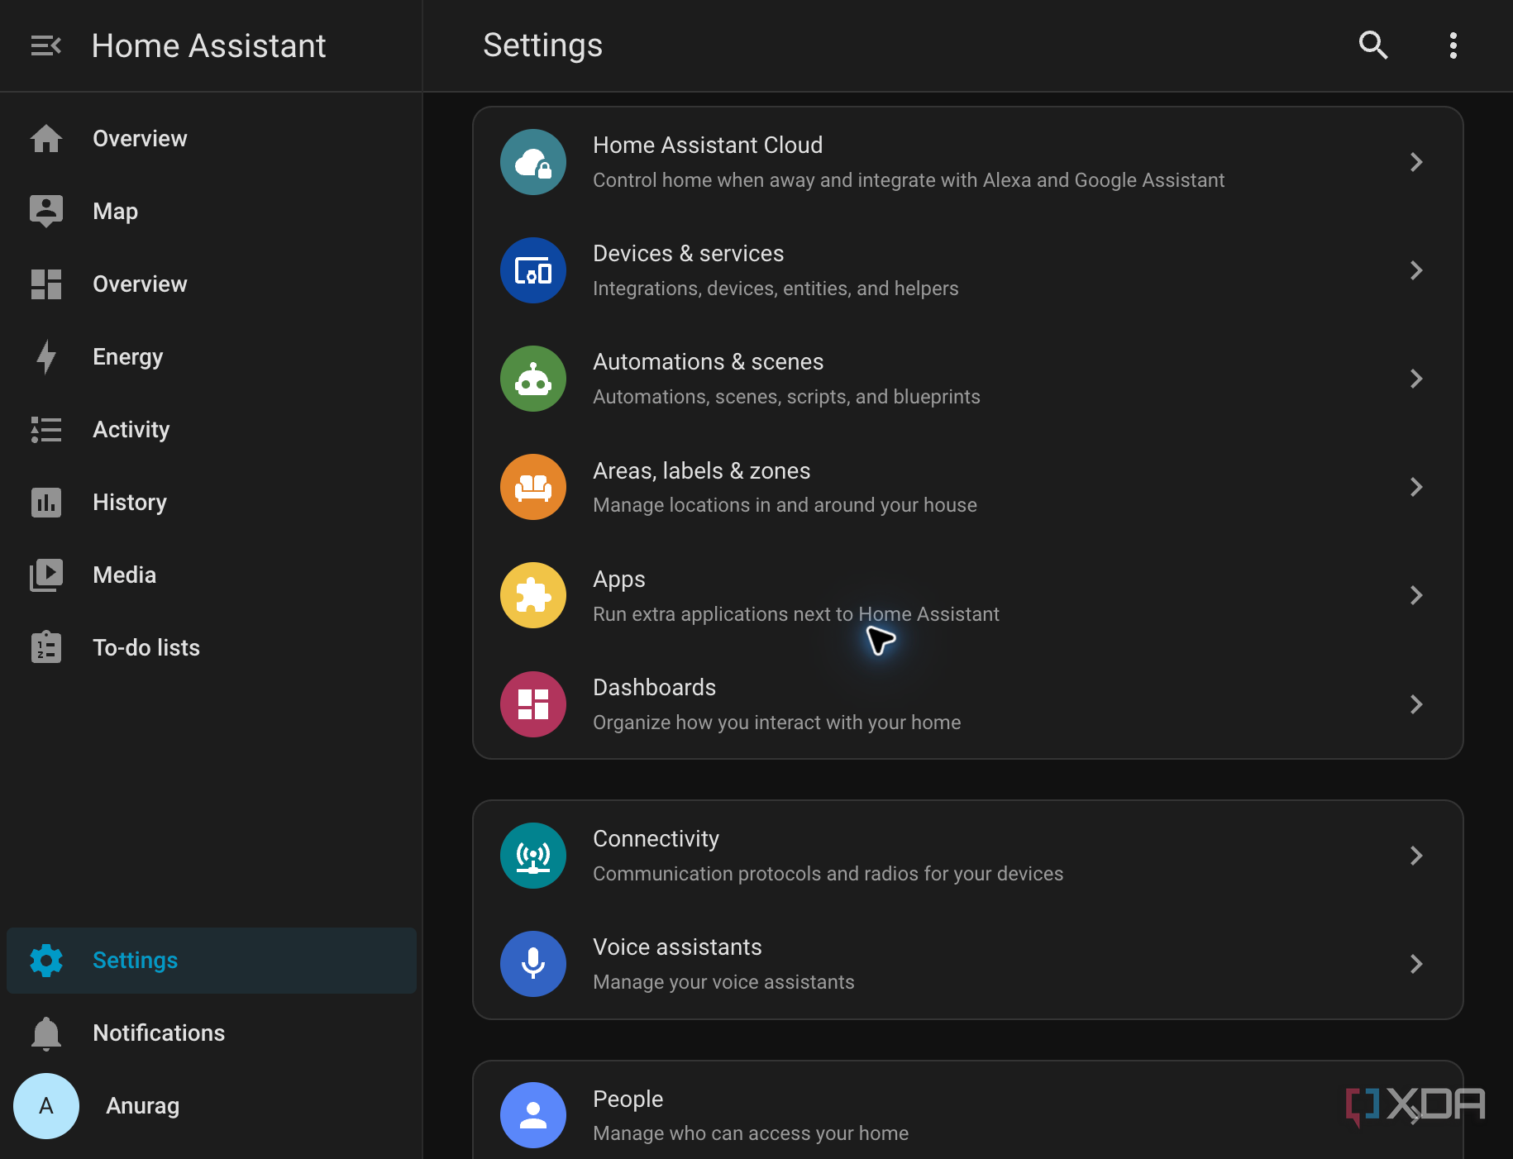Click the 'A' user avatar circle
Screen dimensions: 1513x1159
click(46, 1106)
